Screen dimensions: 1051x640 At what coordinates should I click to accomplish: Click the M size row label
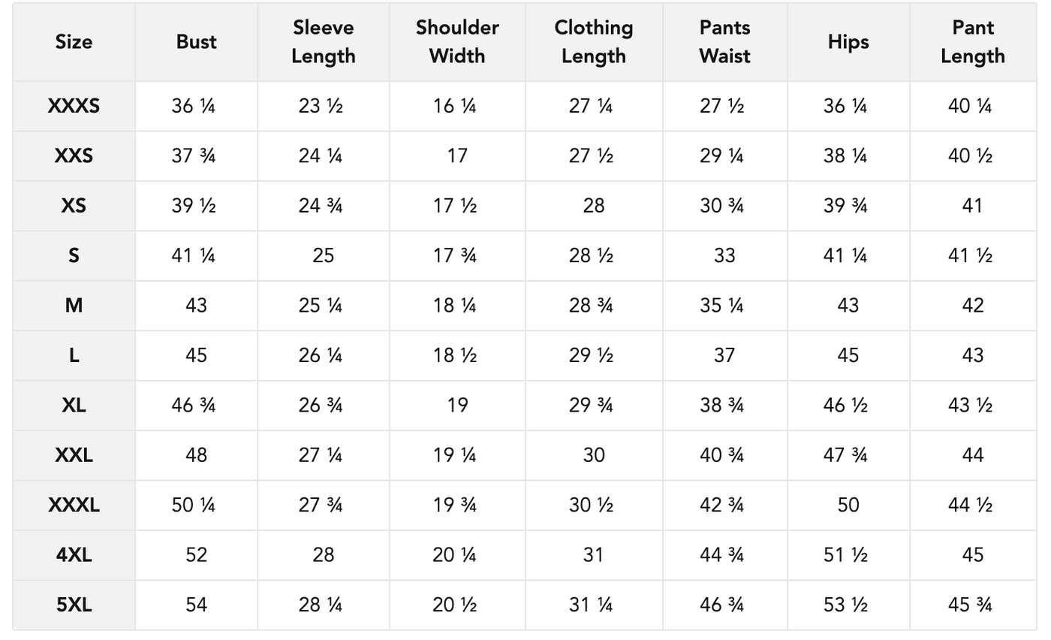tap(74, 306)
